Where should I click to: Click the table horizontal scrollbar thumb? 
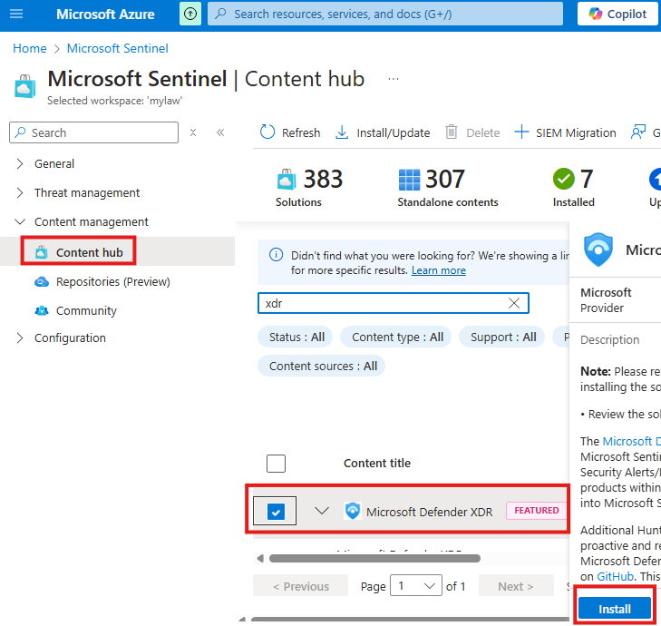374,559
